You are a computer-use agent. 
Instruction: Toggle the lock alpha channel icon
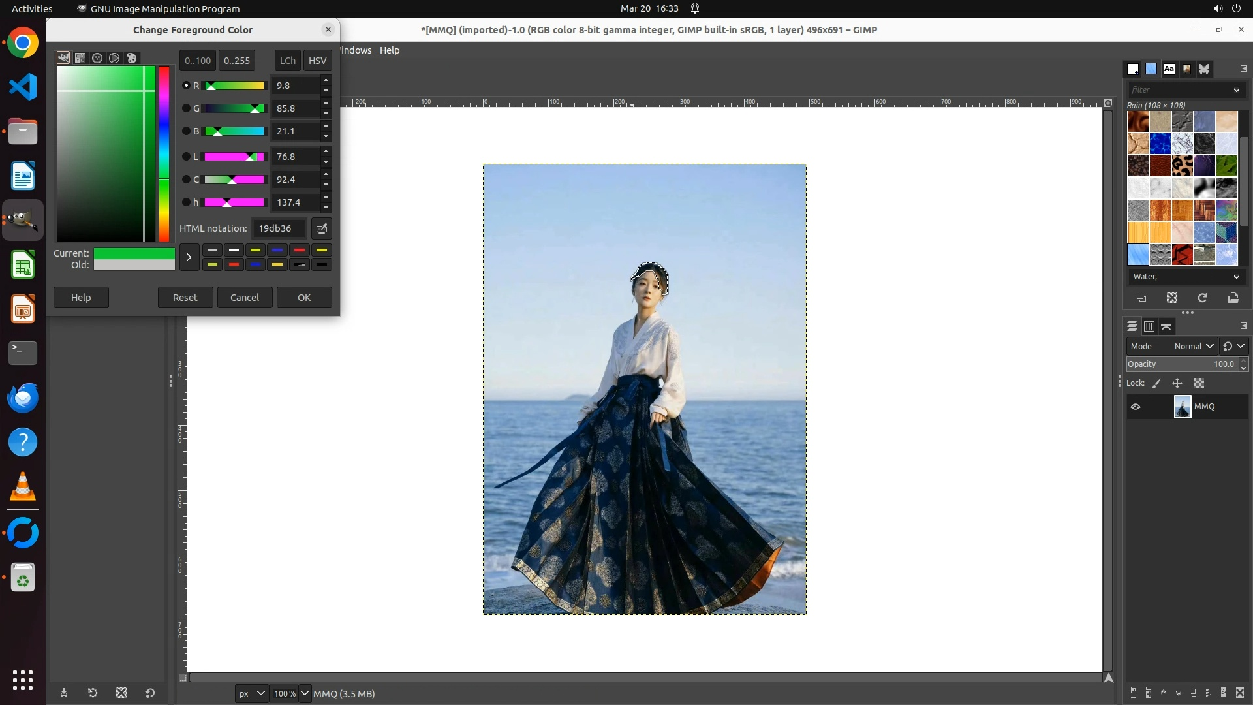(1199, 383)
